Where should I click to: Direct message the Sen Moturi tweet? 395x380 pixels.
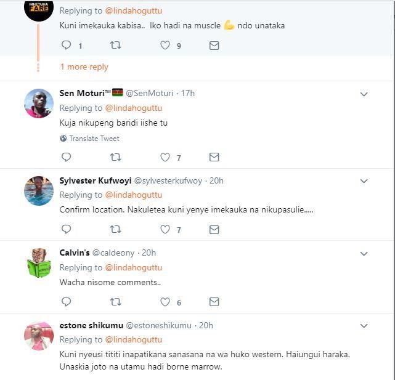214,157
